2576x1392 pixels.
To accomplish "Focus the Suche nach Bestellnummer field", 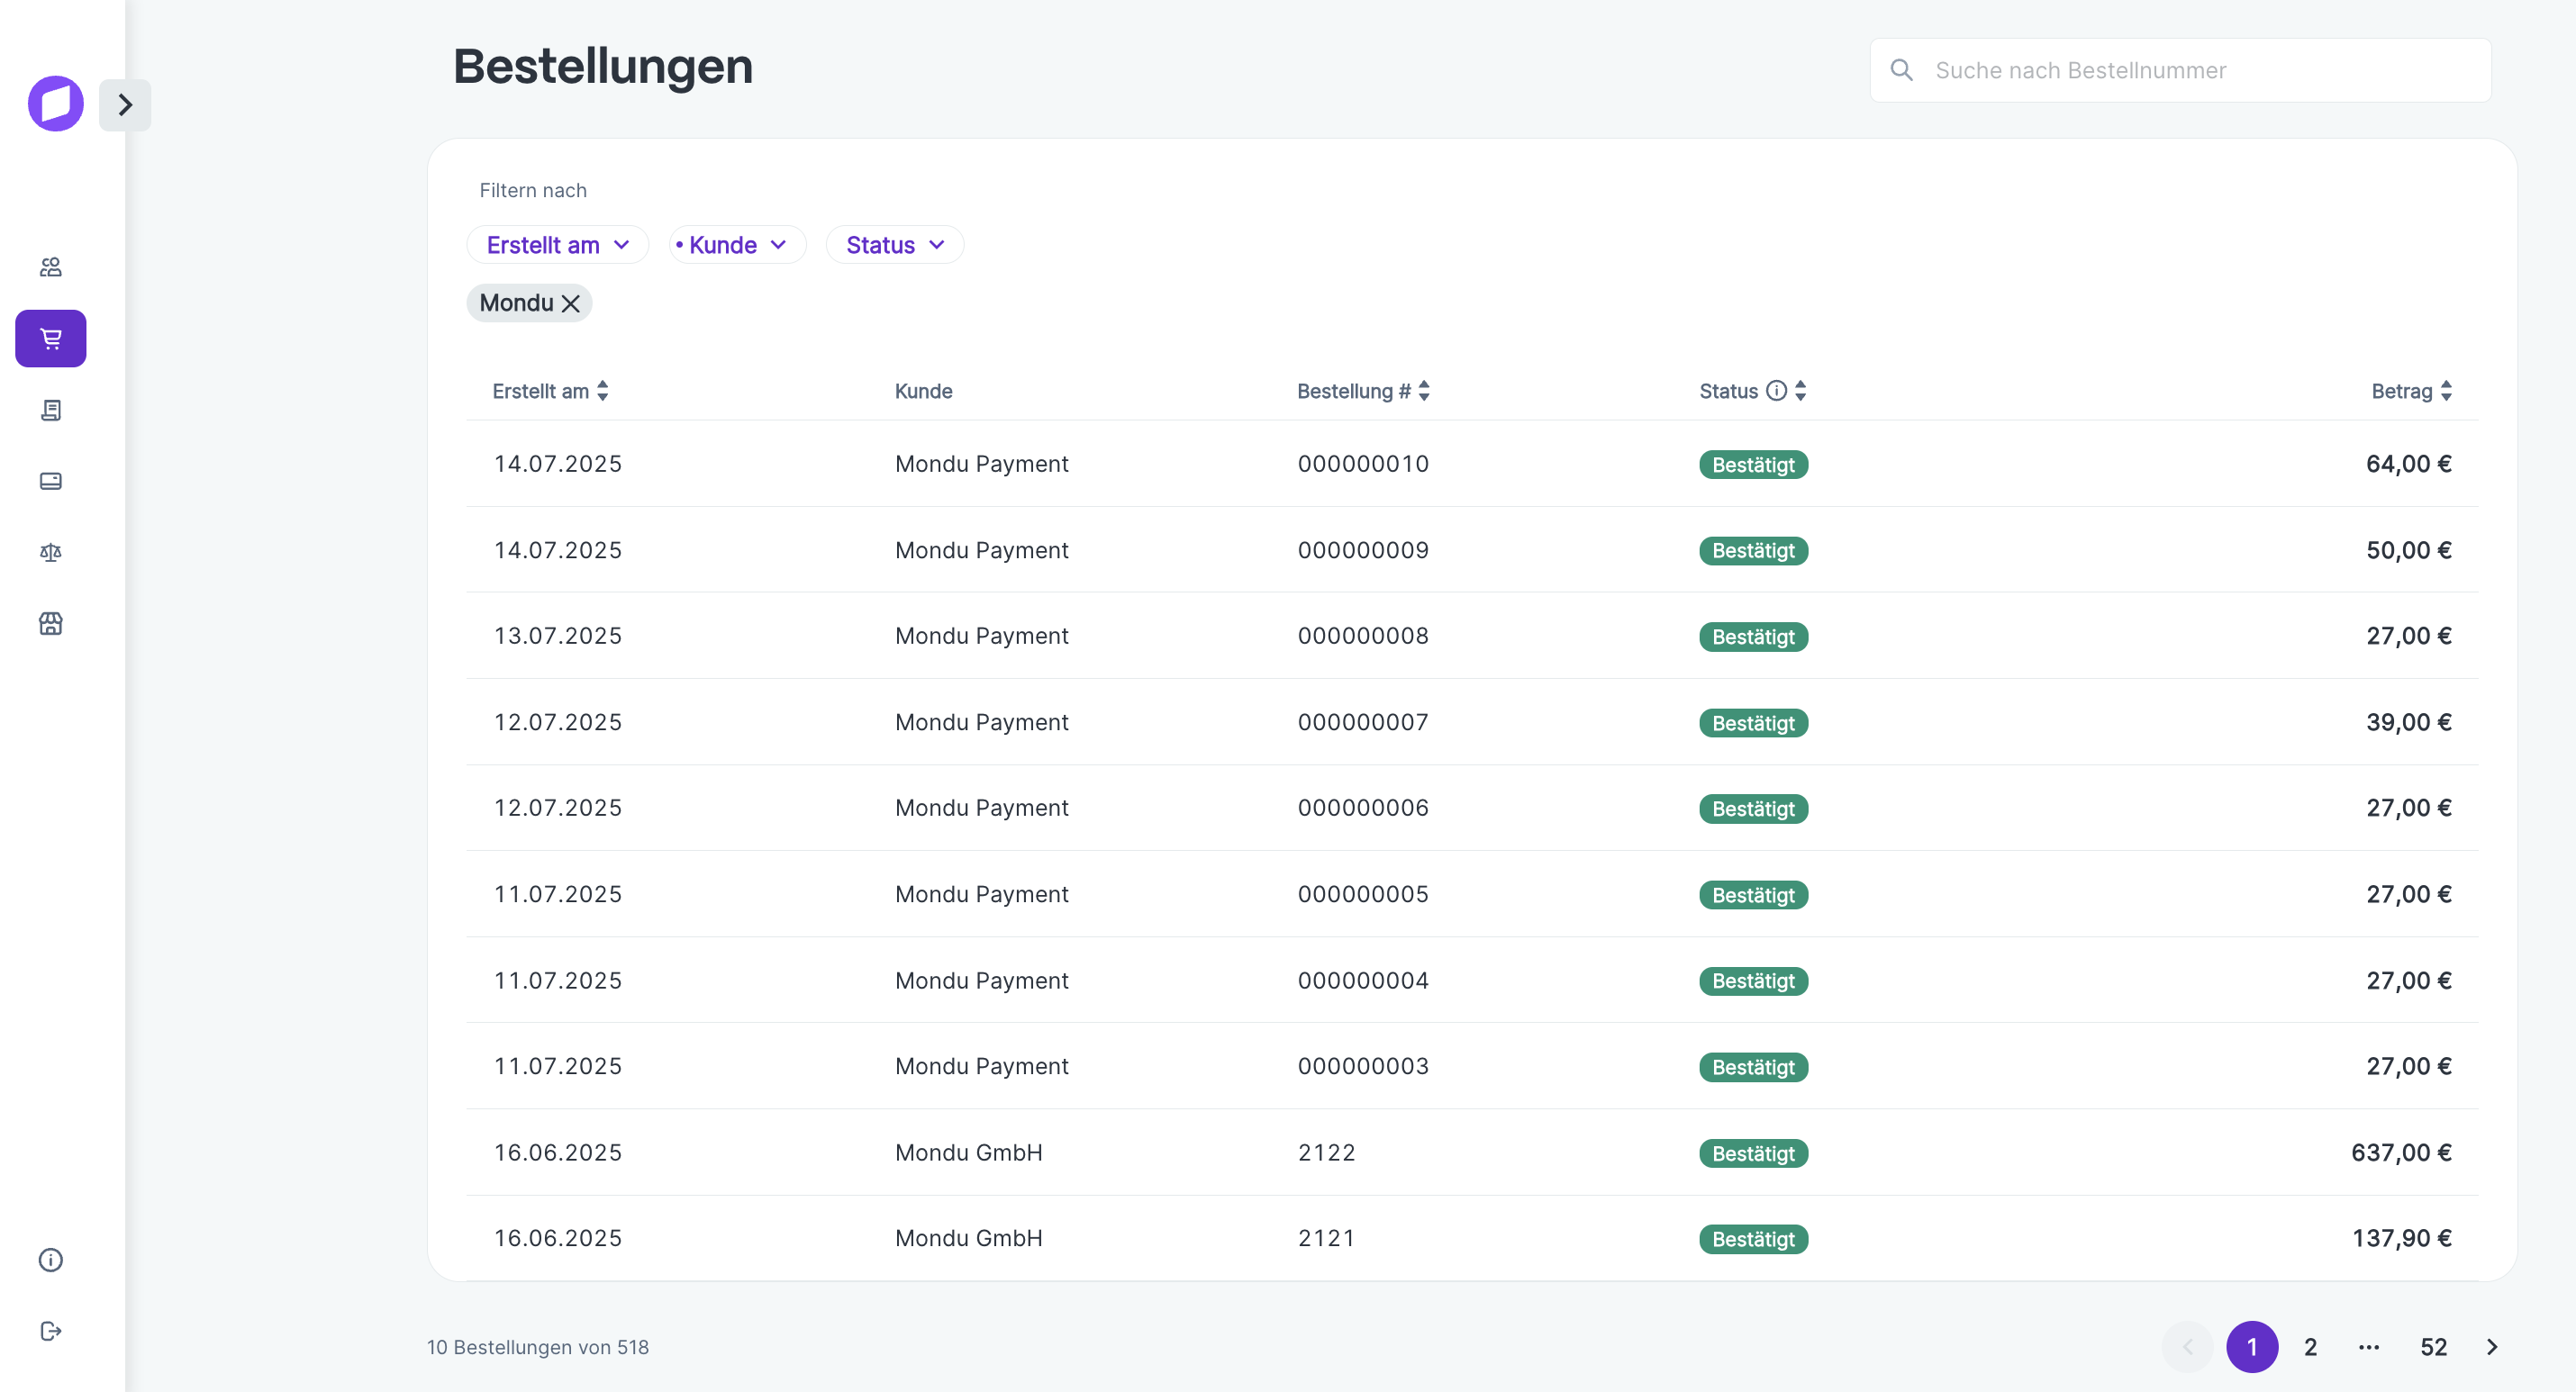I will coord(2180,70).
